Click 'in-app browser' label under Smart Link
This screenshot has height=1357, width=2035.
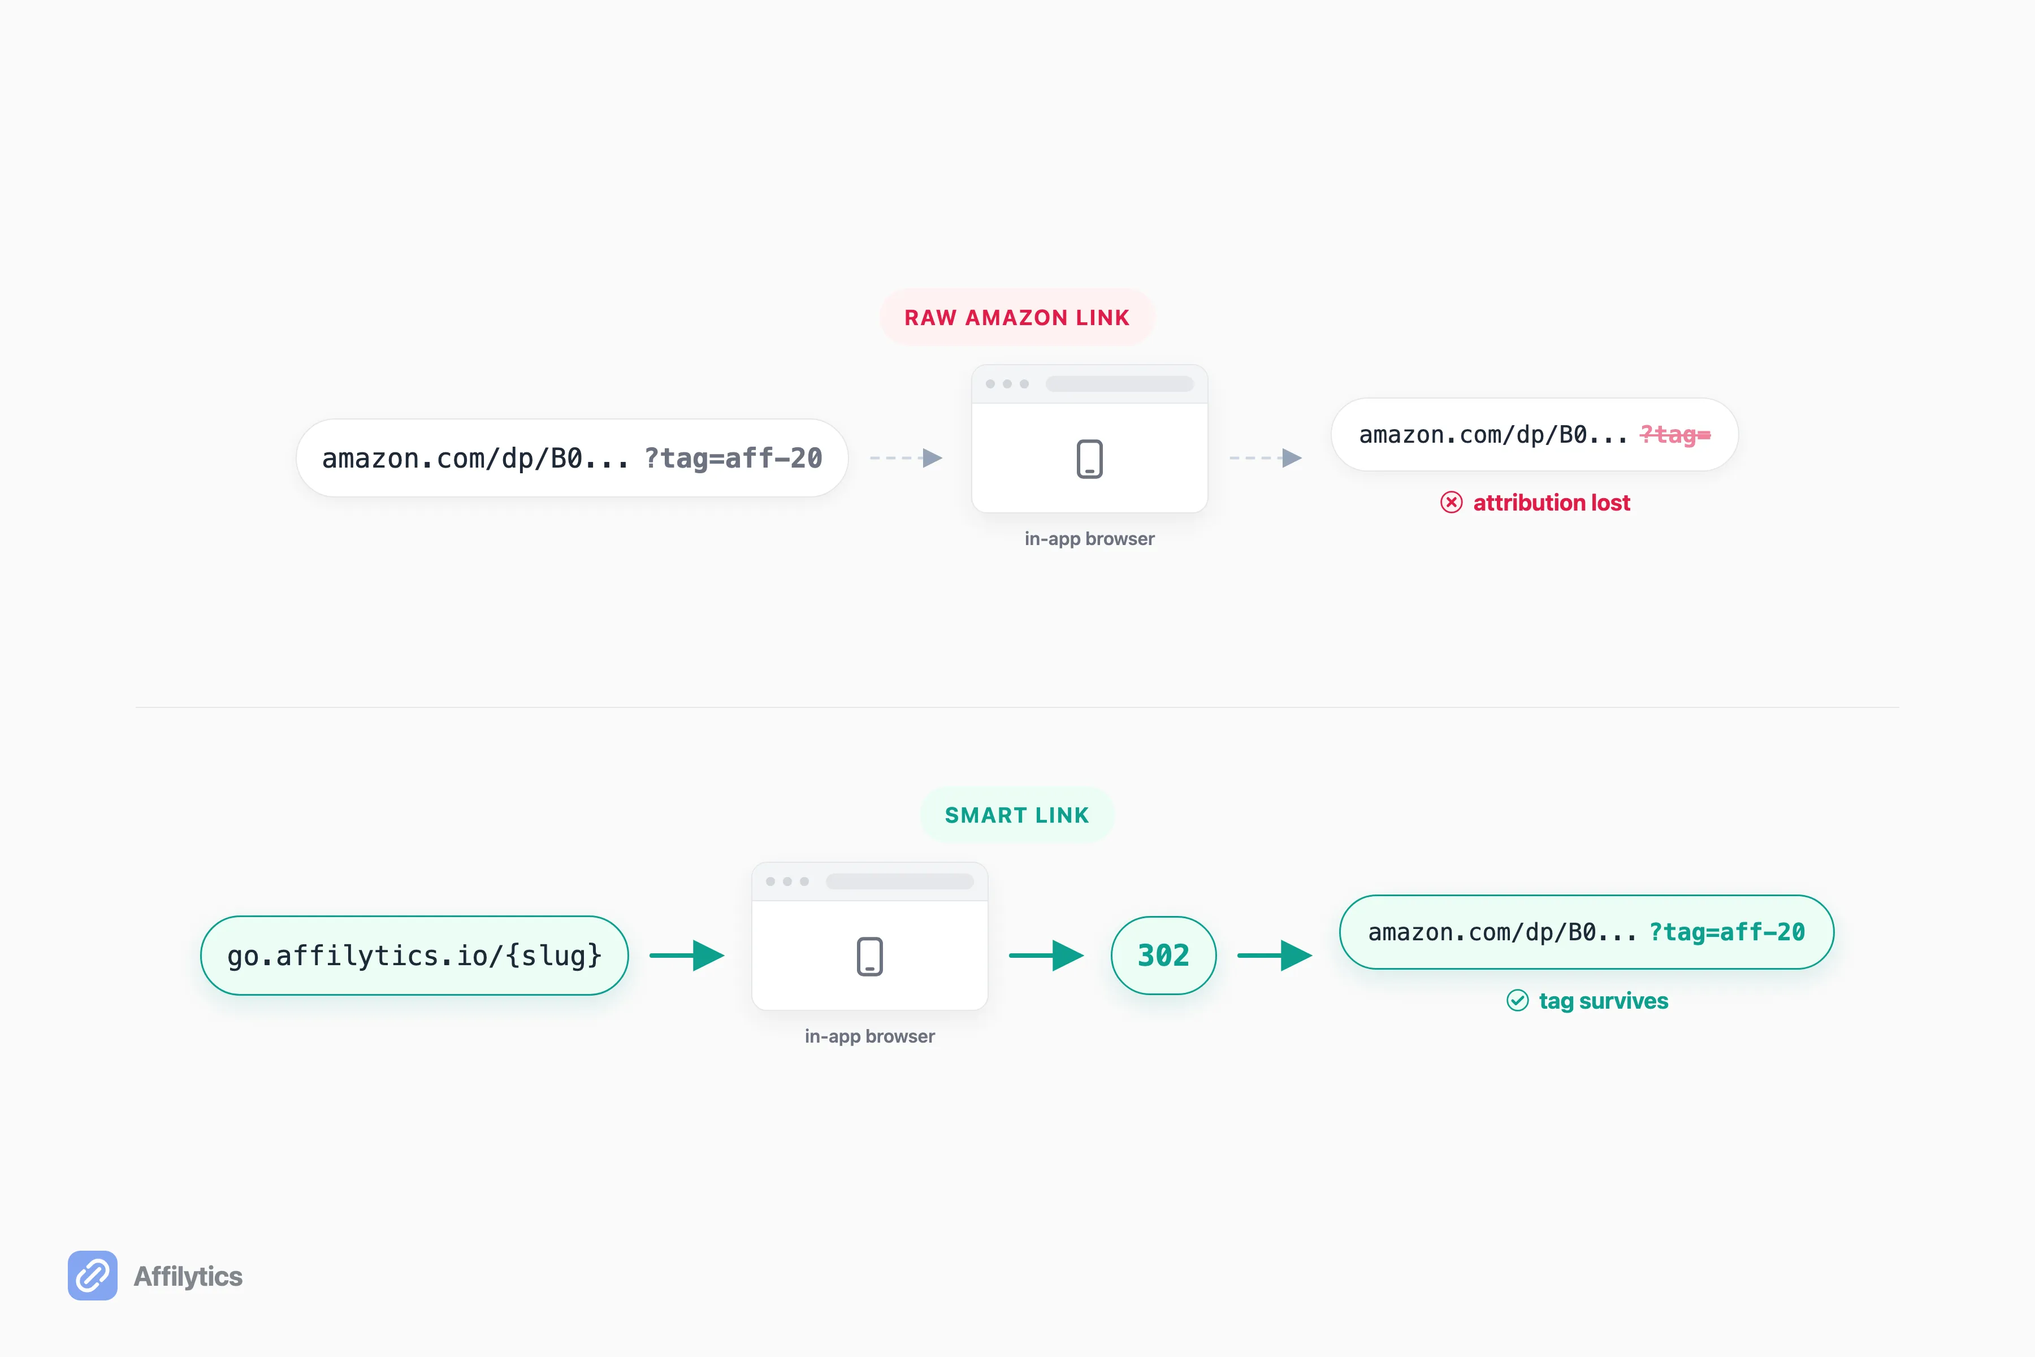coord(869,1036)
